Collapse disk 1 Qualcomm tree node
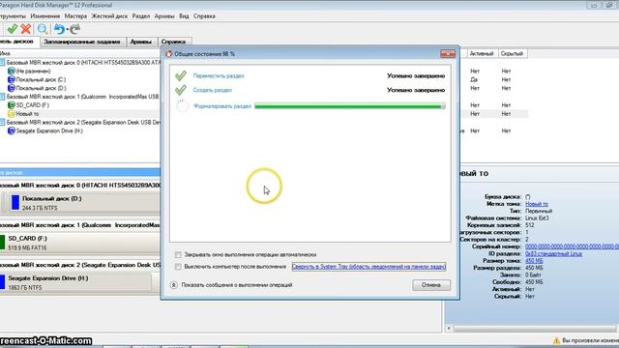This screenshot has height=348, width=619. pyautogui.click(x=2, y=97)
